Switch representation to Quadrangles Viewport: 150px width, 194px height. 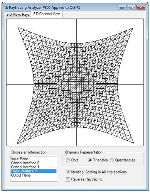coord(112,160)
